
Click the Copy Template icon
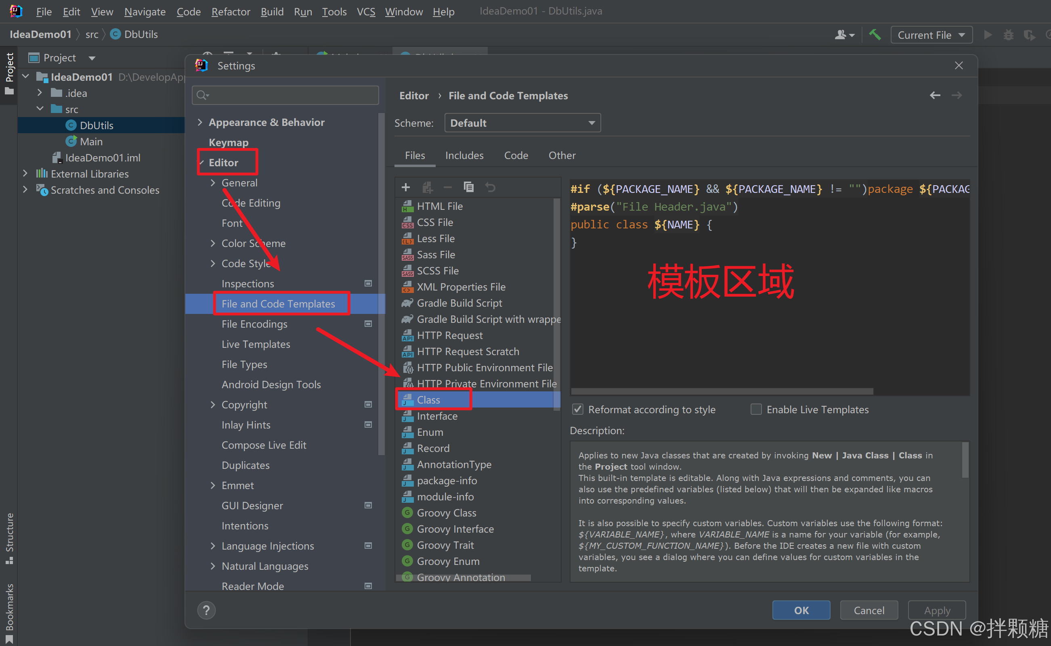click(468, 187)
